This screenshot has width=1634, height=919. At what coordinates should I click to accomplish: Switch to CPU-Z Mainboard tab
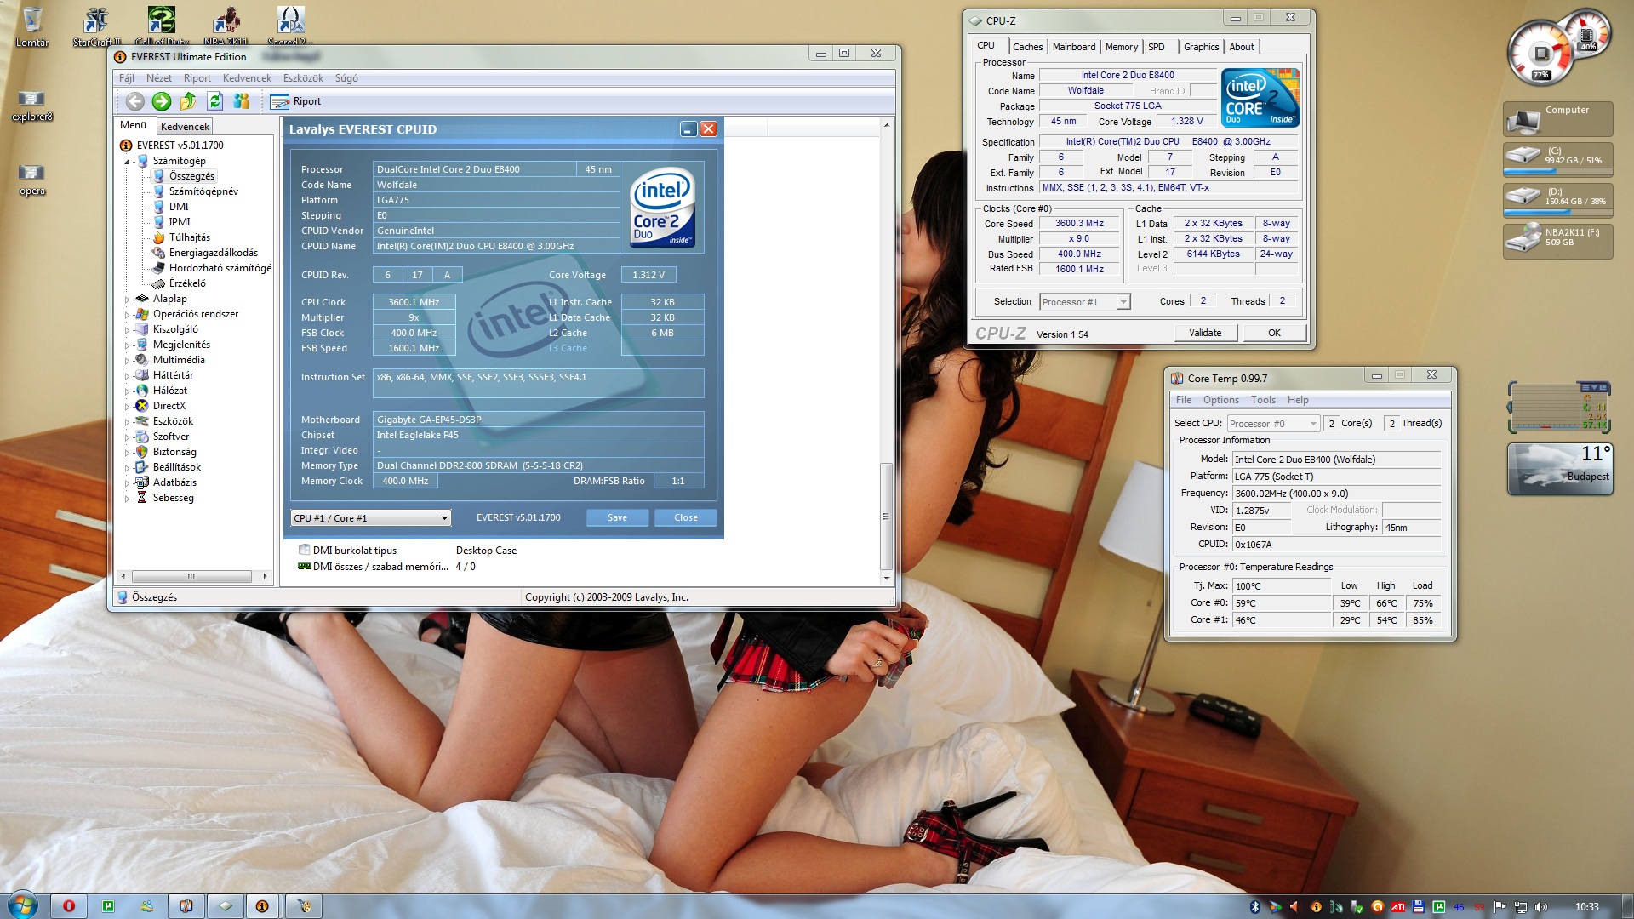pos(1074,47)
